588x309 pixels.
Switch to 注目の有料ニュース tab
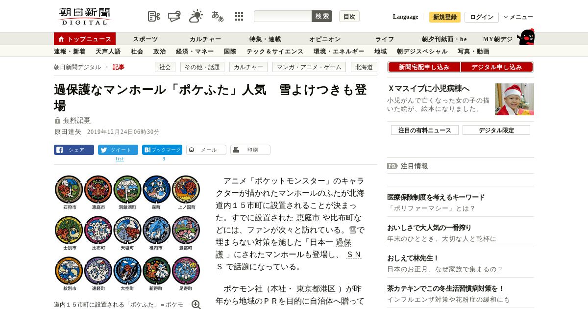425,130
